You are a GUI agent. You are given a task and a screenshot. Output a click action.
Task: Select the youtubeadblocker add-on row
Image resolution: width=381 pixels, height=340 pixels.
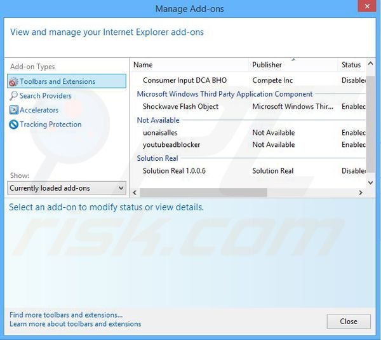248,145
